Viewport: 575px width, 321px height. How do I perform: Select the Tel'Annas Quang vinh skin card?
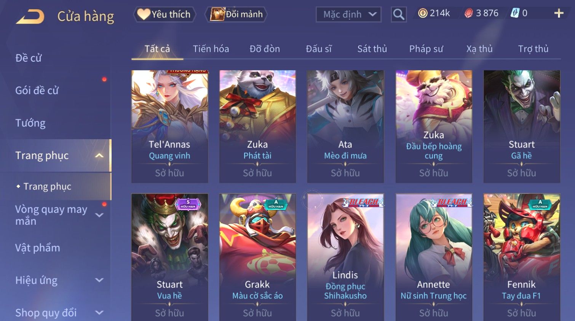coord(169,126)
